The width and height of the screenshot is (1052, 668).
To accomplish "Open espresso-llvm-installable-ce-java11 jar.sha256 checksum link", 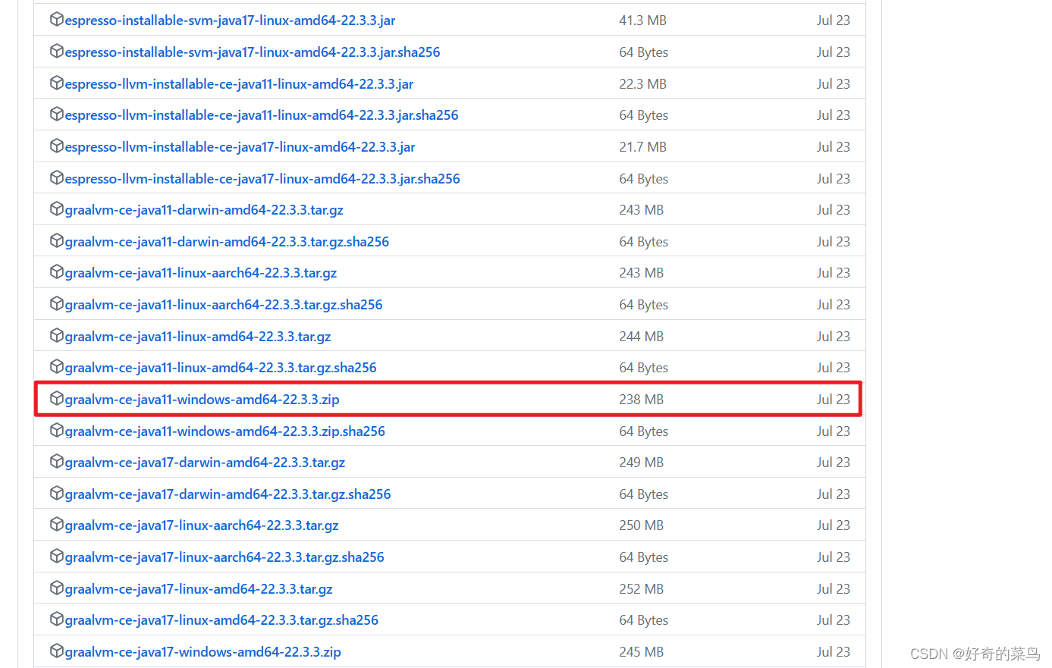I will point(262,115).
